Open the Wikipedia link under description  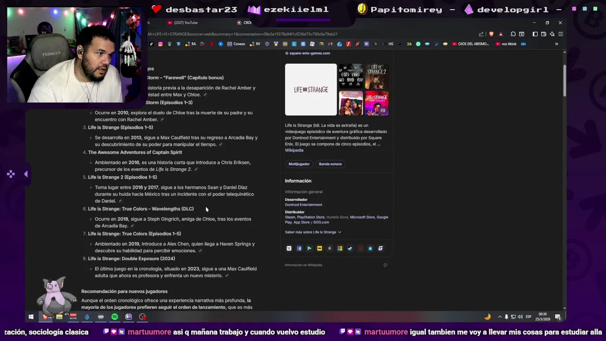pos(294,150)
